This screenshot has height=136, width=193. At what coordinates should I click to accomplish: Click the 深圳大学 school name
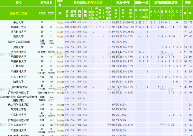pos(18,47)
